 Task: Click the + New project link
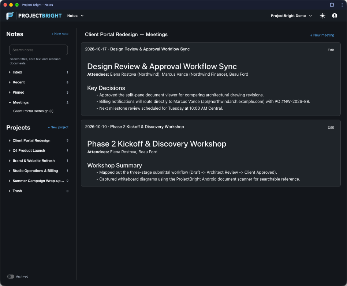tap(58, 127)
